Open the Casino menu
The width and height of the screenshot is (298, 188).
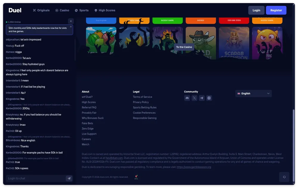(x=62, y=10)
